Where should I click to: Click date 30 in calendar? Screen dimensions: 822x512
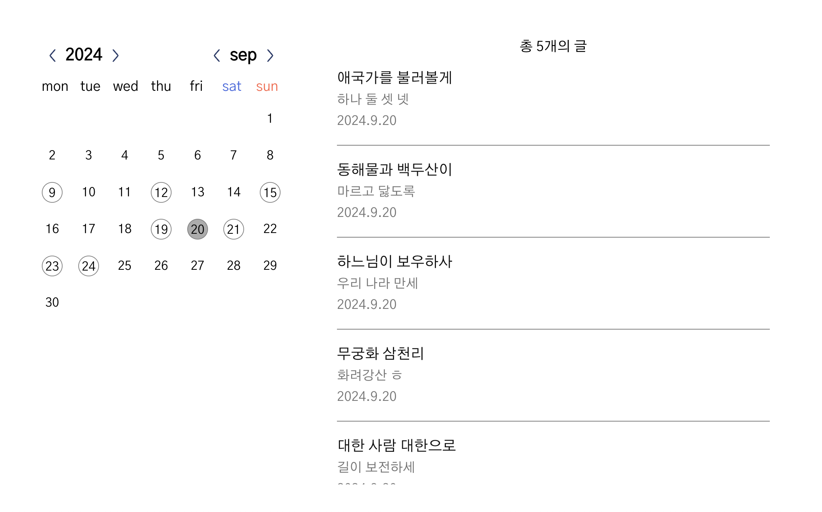coord(52,302)
